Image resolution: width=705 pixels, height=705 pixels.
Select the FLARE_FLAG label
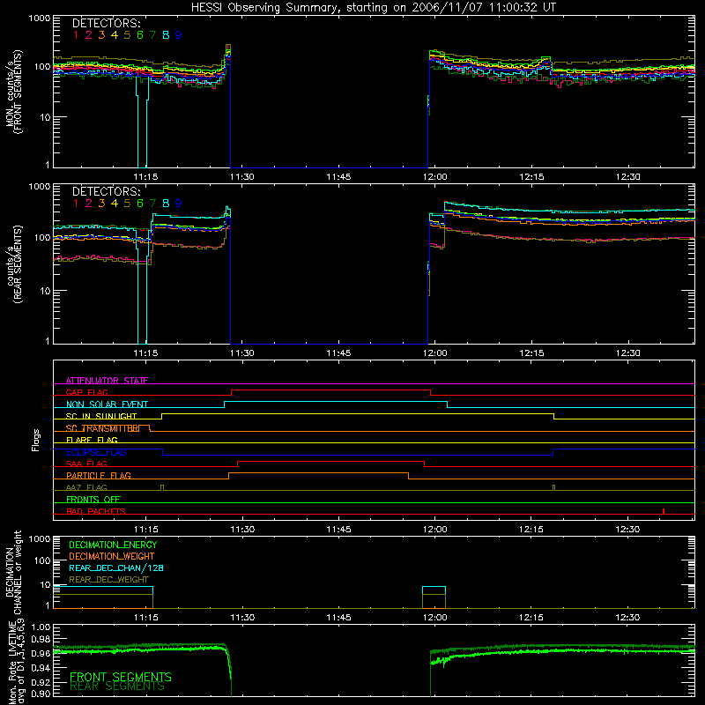(92, 440)
